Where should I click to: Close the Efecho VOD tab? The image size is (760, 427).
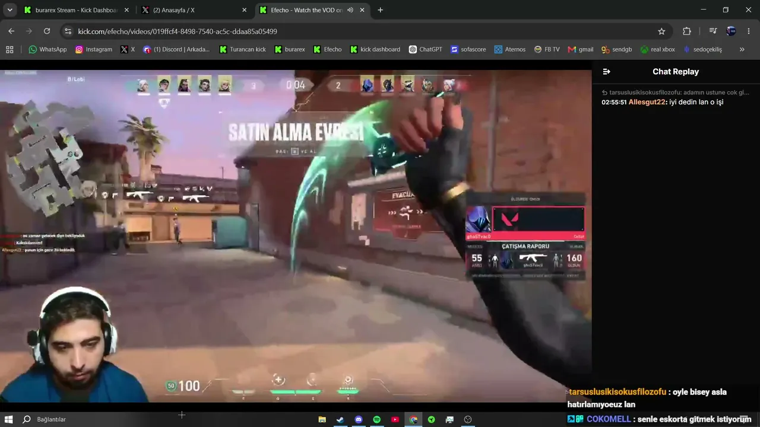pos(362,10)
